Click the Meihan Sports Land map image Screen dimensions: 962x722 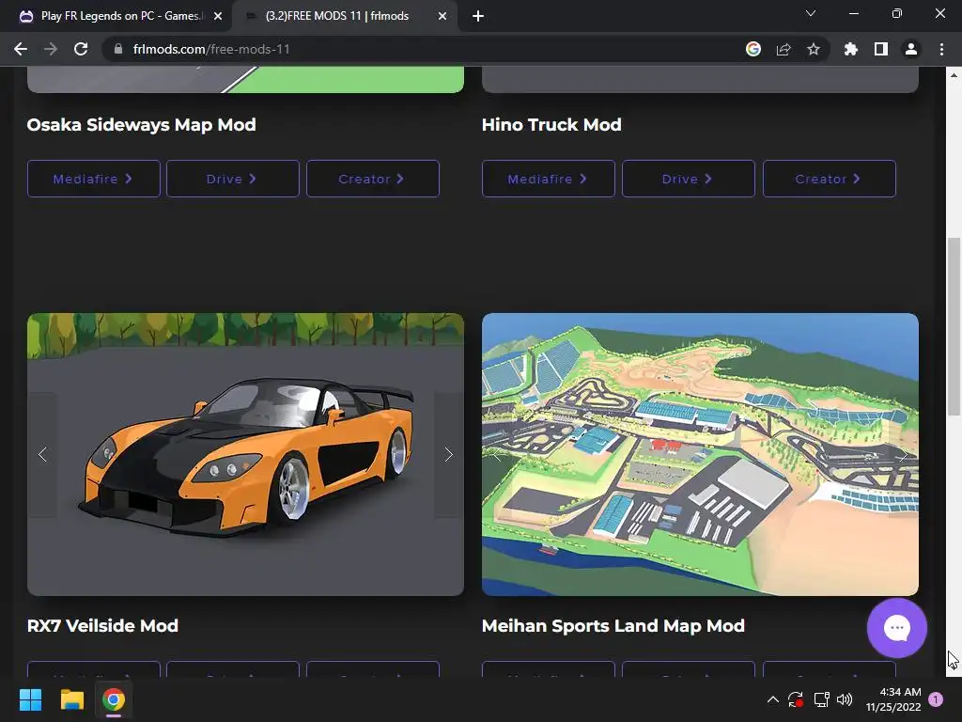700,454
